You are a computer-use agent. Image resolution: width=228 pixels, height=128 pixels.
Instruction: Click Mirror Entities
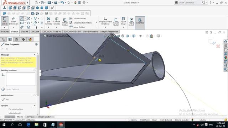[78, 18]
